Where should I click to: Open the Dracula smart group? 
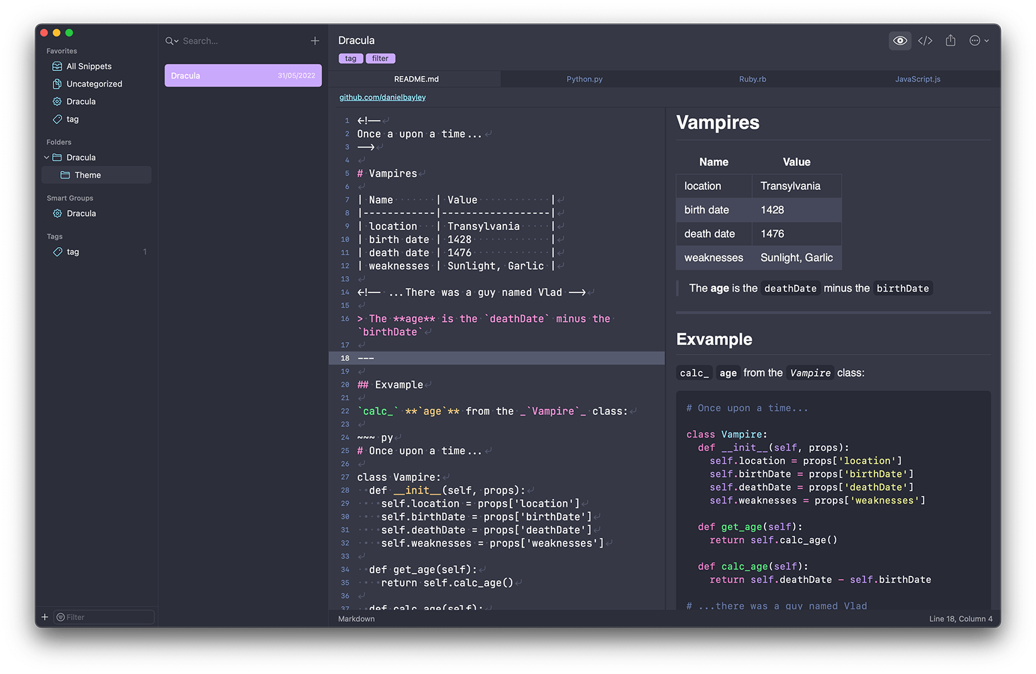[82, 213]
